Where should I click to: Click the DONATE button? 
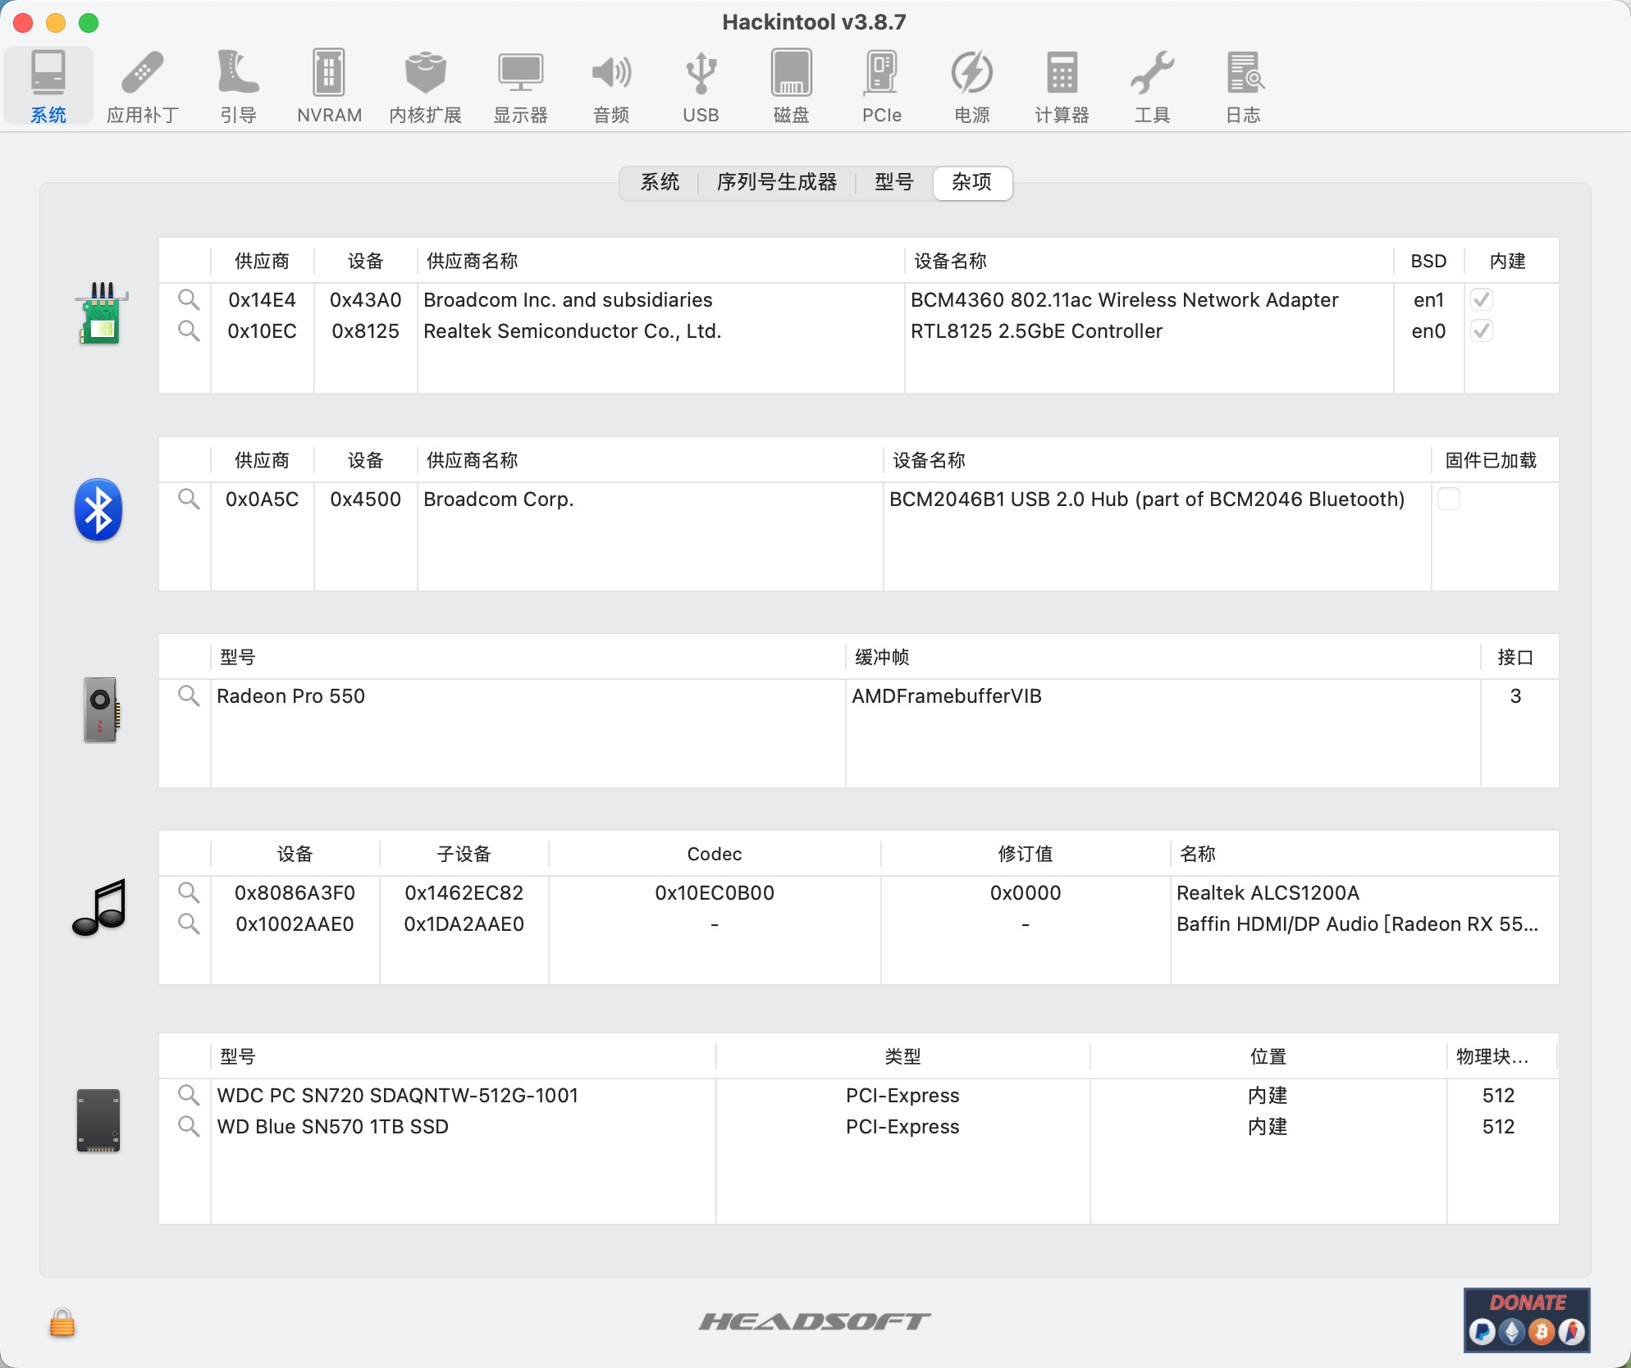(1527, 1320)
